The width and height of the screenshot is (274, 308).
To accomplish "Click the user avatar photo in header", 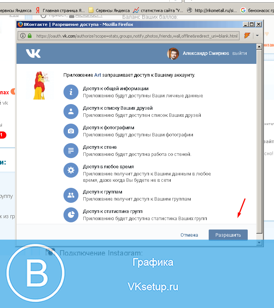I will pos(173,53).
